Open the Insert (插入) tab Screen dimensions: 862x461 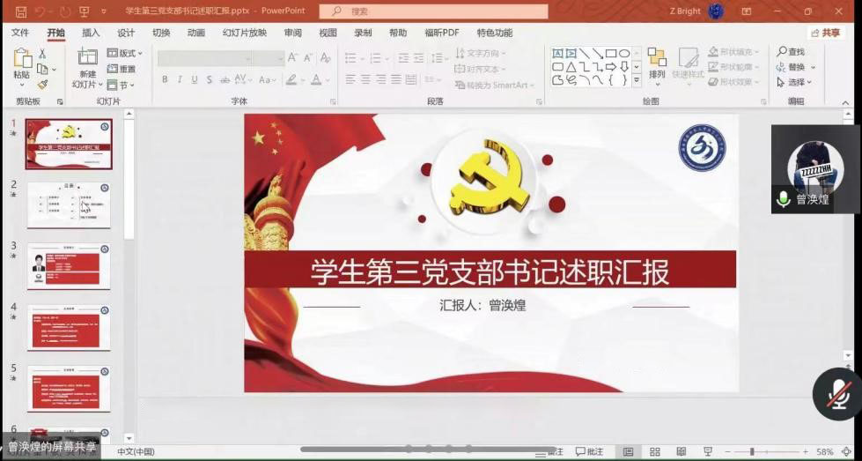point(91,33)
